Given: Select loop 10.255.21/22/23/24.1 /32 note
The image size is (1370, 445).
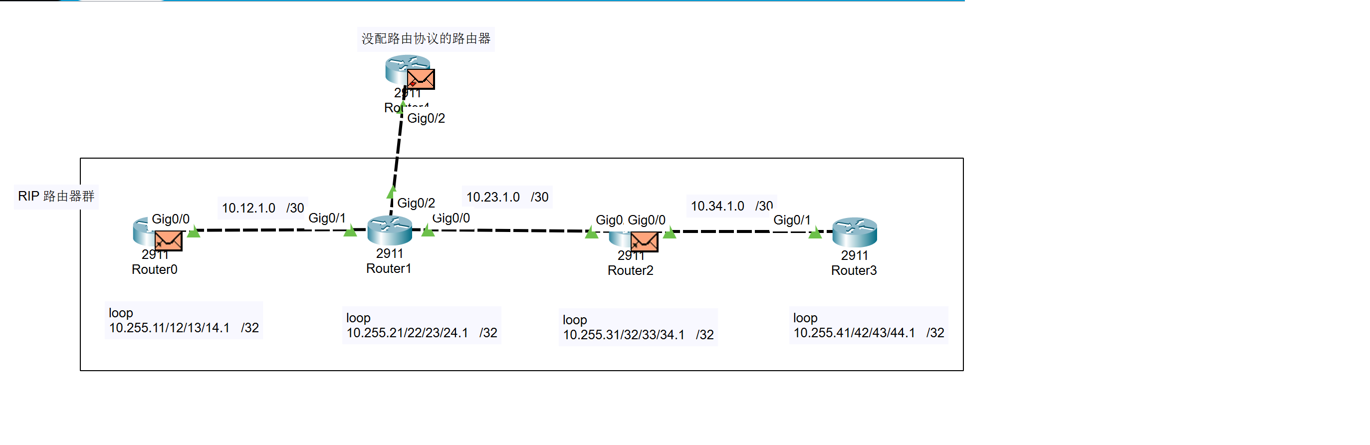Looking at the screenshot, I should [421, 325].
